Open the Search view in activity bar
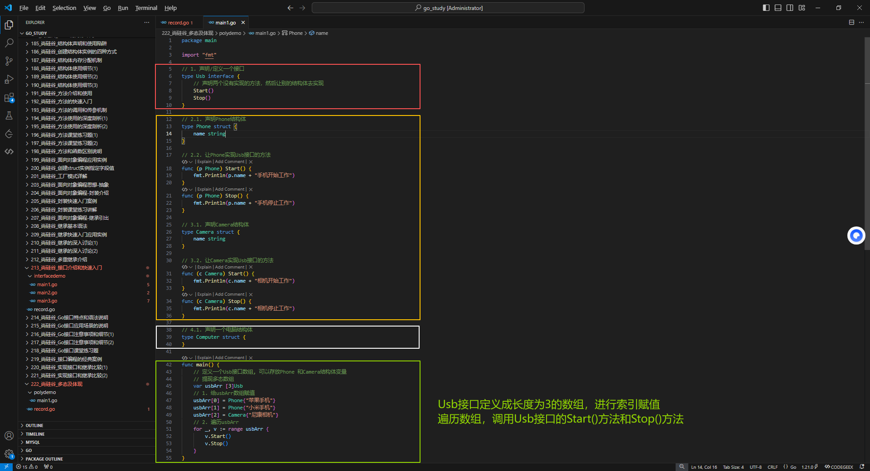Viewport: 870px width, 471px height. (9, 43)
